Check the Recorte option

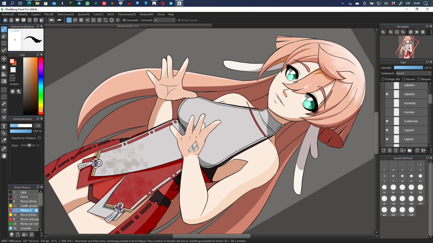tap(404, 79)
